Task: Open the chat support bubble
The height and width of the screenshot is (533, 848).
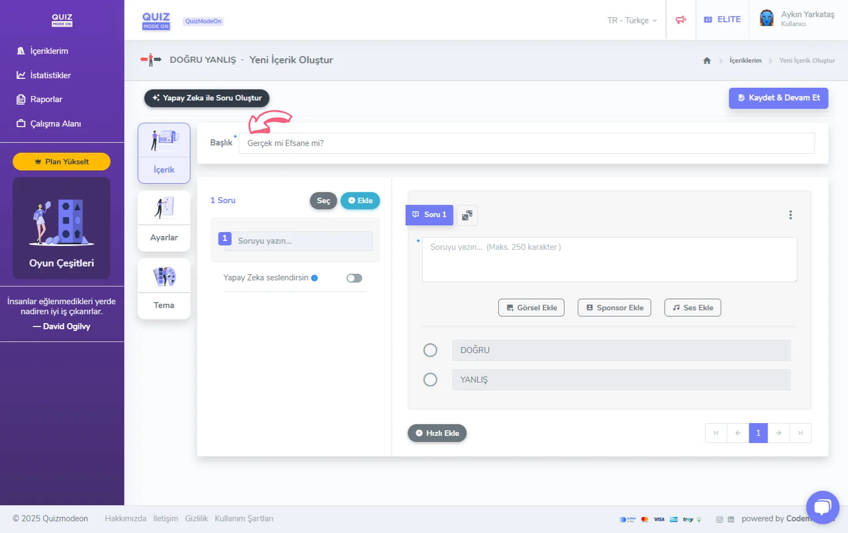Action: (822, 507)
